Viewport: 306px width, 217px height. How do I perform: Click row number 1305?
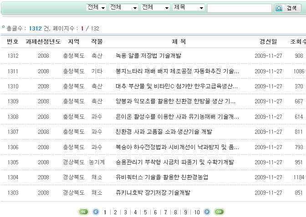tap(13, 162)
